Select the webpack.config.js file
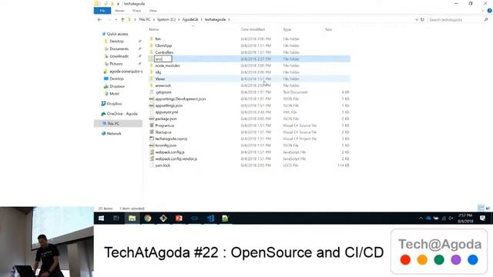The image size is (493, 277). tap(169, 152)
